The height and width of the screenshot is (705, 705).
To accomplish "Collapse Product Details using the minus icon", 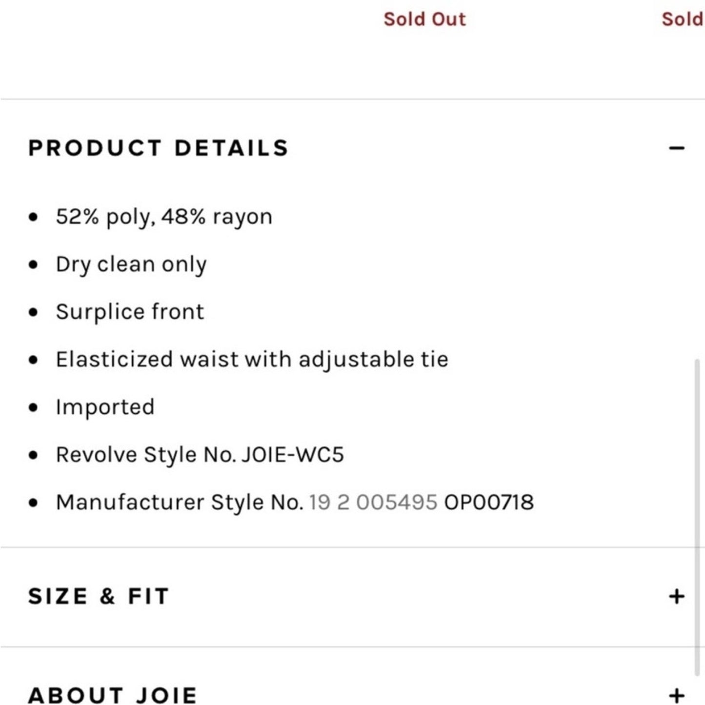I will pyautogui.click(x=677, y=148).
